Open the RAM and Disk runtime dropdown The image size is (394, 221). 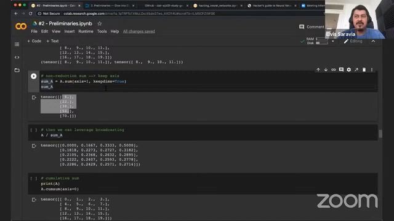[333, 41]
